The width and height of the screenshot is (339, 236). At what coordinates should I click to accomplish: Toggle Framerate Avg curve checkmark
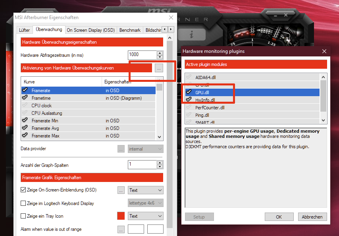click(x=25, y=128)
